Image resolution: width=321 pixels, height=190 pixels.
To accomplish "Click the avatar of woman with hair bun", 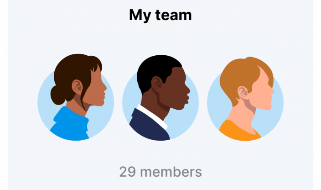I will (76, 97).
